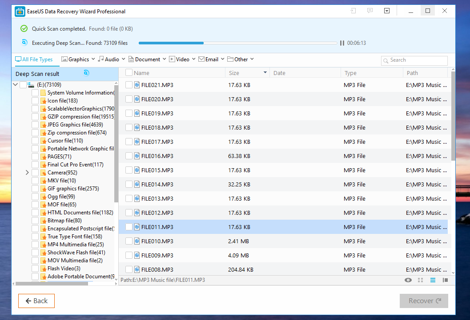Pause the deep scan
The height and width of the screenshot is (320, 470).
(x=342, y=43)
